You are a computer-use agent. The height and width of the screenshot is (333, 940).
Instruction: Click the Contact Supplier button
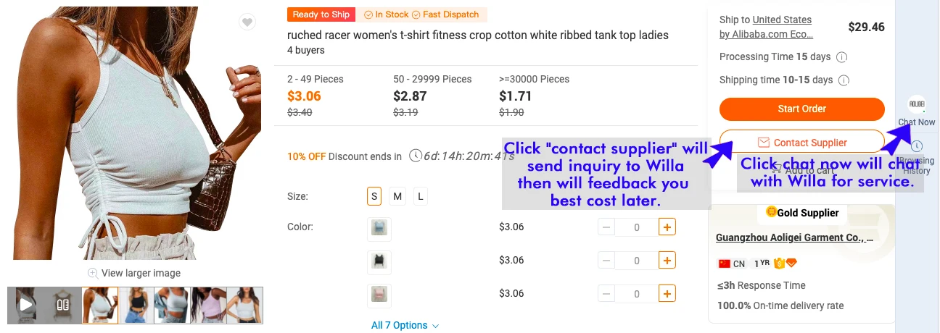pos(801,143)
